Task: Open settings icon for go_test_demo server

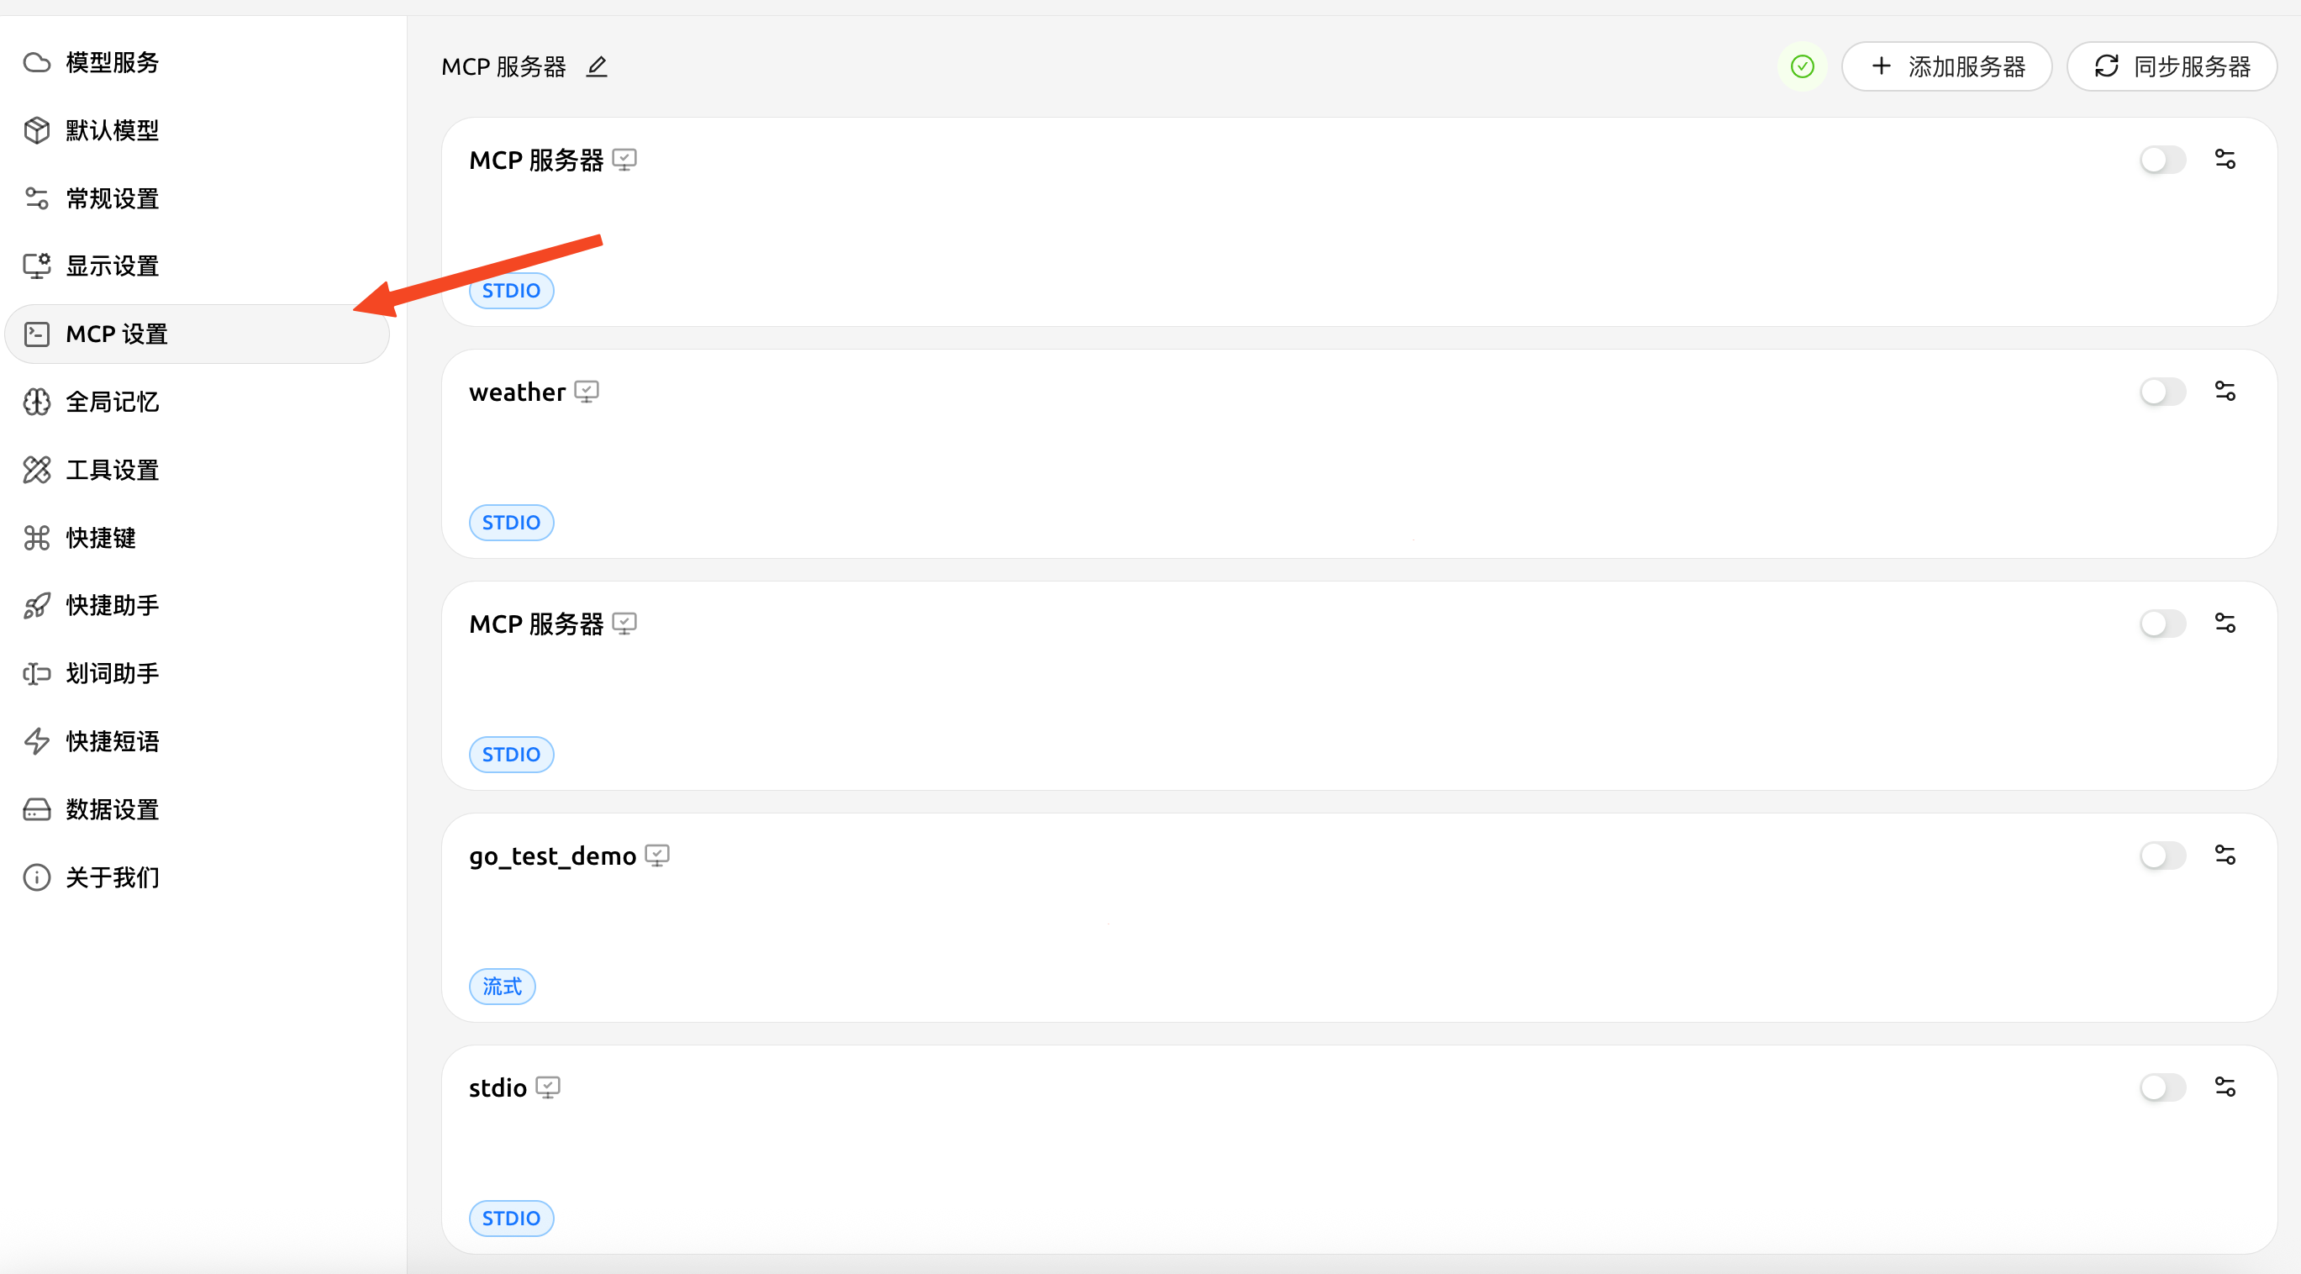Action: click(2225, 855)
